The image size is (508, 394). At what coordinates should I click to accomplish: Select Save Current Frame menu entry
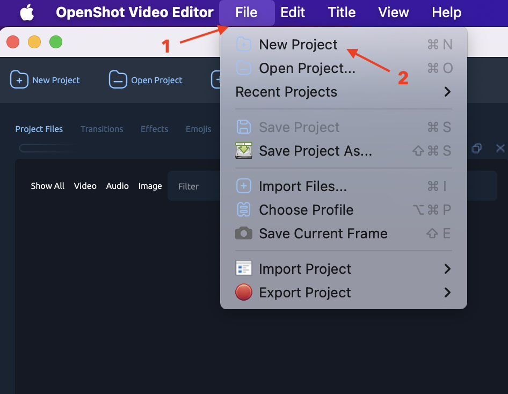click(344, 234)
